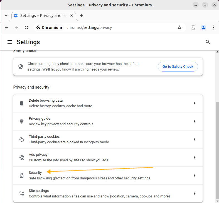Click the search settings magnifier icon
The image size is (219, 203).
pos(208,42)
